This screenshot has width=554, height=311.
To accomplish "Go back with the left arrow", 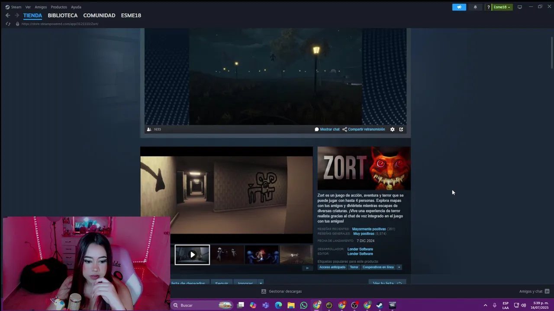I will pos(8,15).
